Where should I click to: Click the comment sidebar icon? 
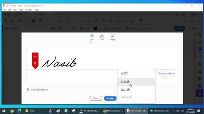pos(200,42)
